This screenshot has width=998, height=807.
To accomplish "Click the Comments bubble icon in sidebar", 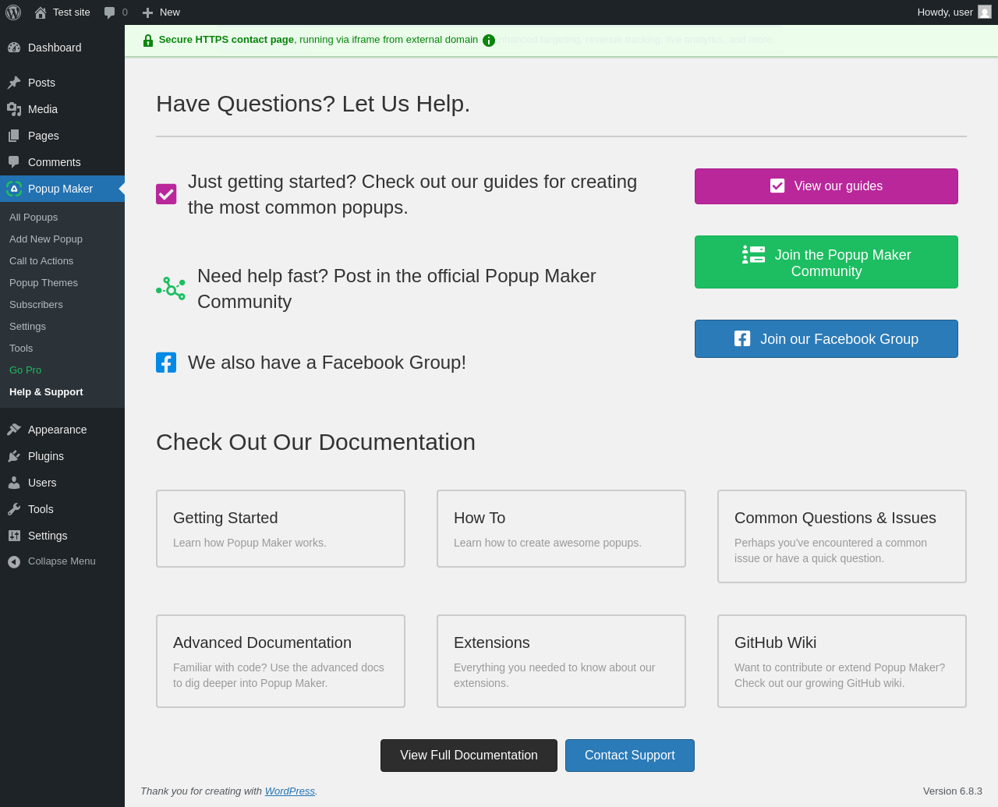I will coord(14,162).
